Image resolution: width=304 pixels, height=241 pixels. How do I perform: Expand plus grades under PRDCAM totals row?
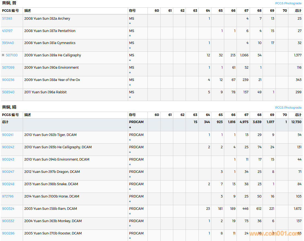coord(130,127)
